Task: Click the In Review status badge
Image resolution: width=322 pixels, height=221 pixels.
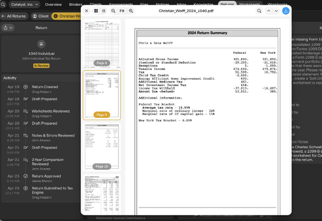Action: point(41,65)
